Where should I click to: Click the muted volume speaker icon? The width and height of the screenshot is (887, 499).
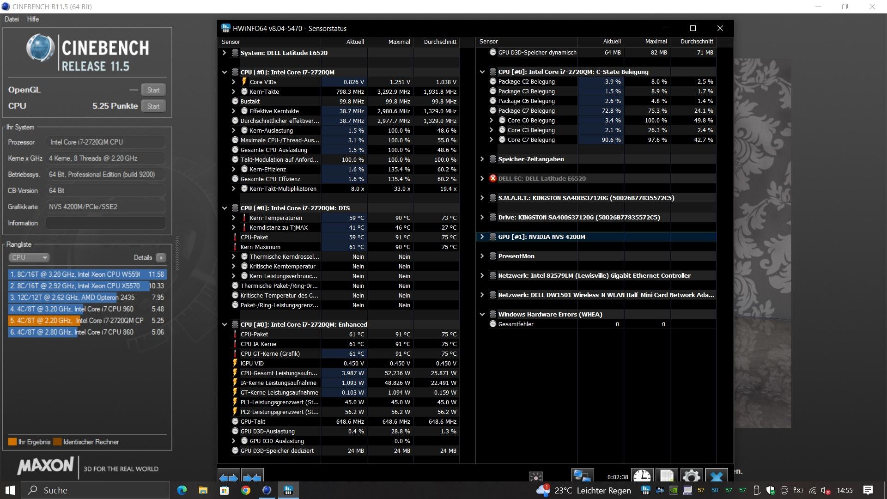pos(826,490)
